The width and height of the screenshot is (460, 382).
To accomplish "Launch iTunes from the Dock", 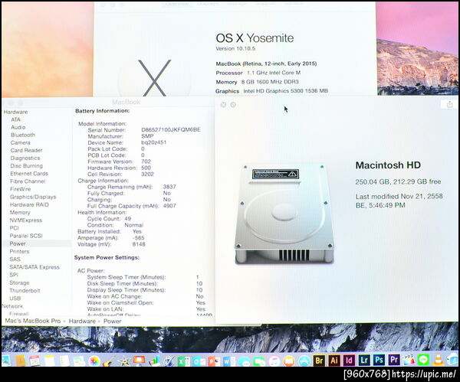I will click(x=274, y=361).
